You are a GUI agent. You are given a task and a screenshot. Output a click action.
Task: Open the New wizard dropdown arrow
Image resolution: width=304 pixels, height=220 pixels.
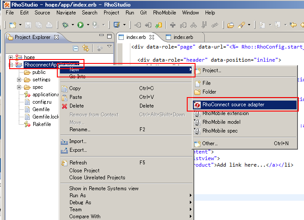20,25
